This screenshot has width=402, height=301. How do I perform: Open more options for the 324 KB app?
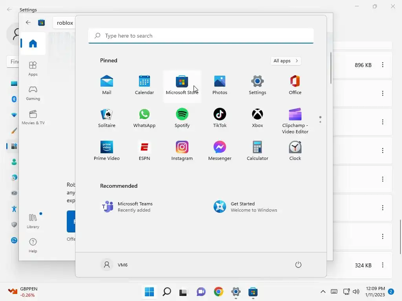pyautogui.click(x=383, y=265)
